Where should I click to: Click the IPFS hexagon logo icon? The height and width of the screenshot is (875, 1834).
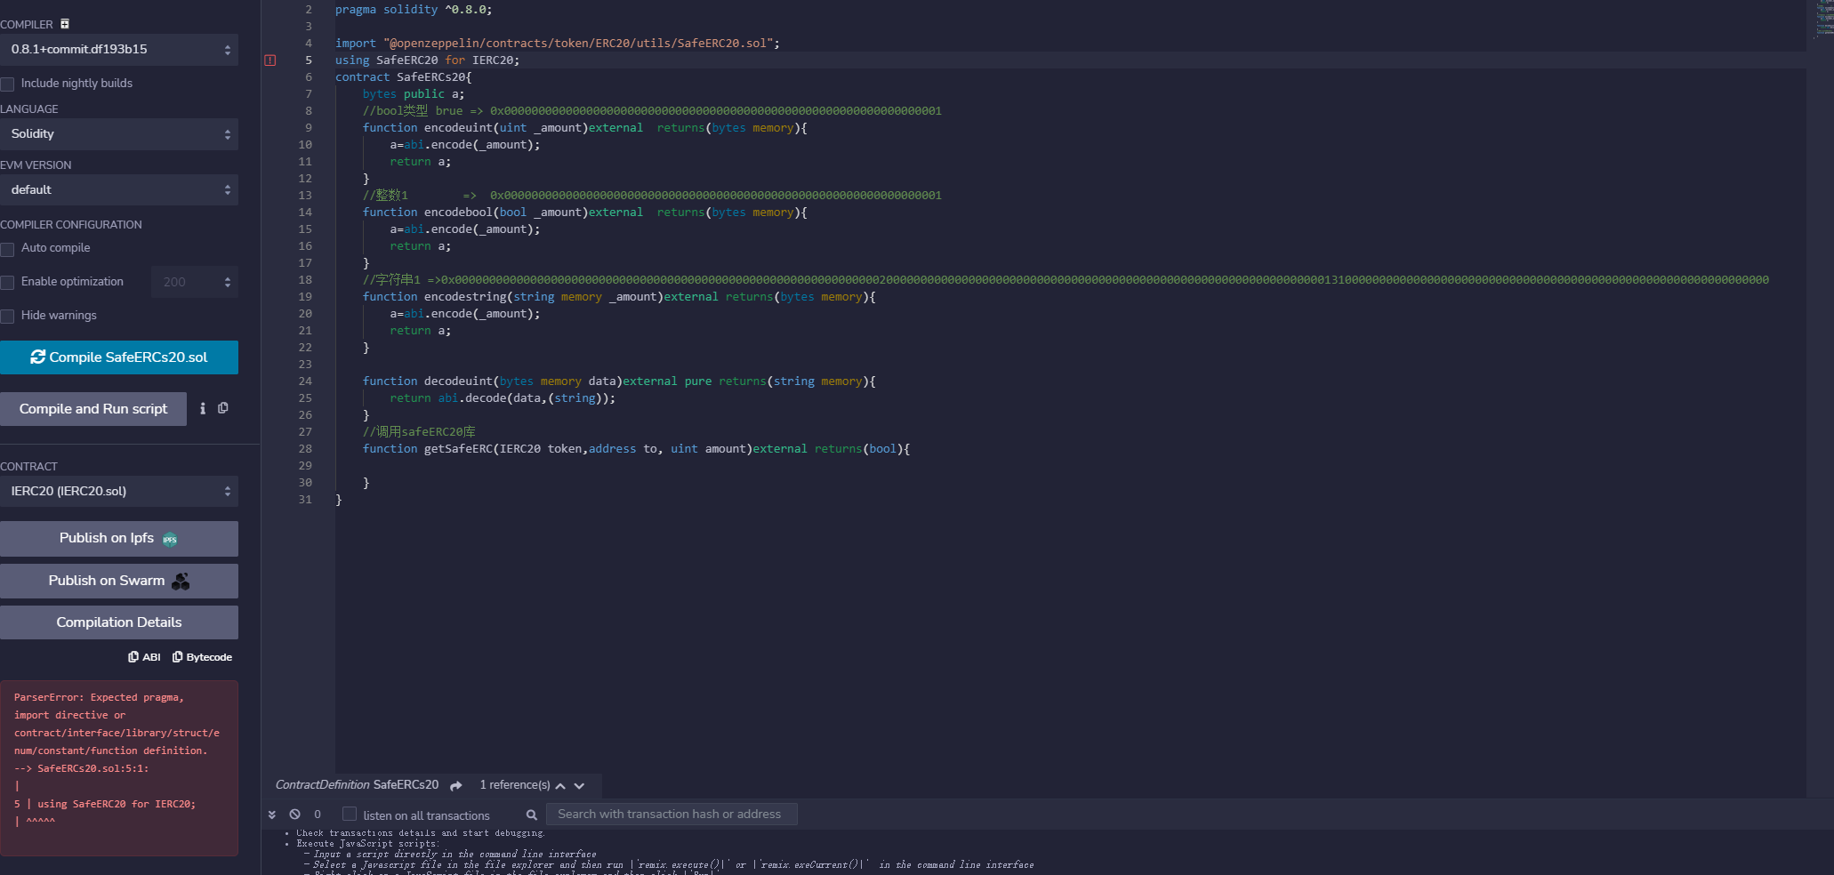170,540
